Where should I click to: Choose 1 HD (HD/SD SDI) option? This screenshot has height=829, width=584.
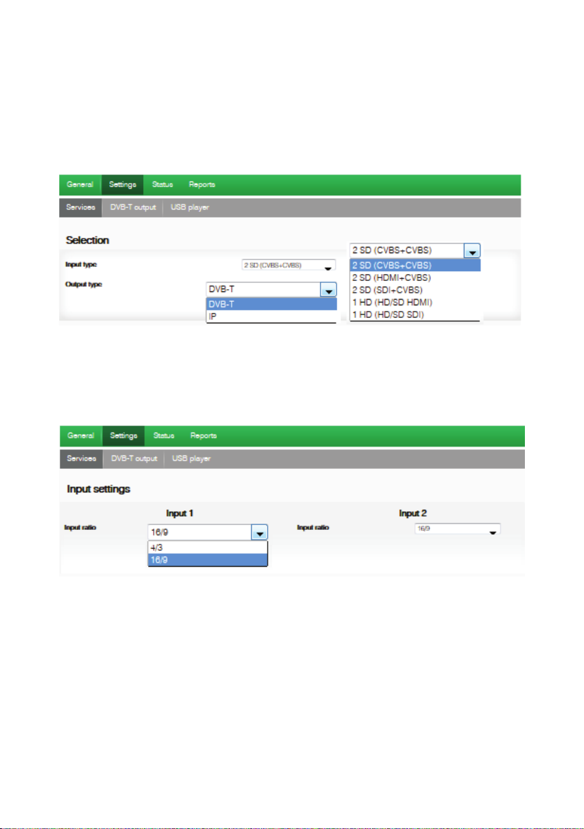coord(415,314)
